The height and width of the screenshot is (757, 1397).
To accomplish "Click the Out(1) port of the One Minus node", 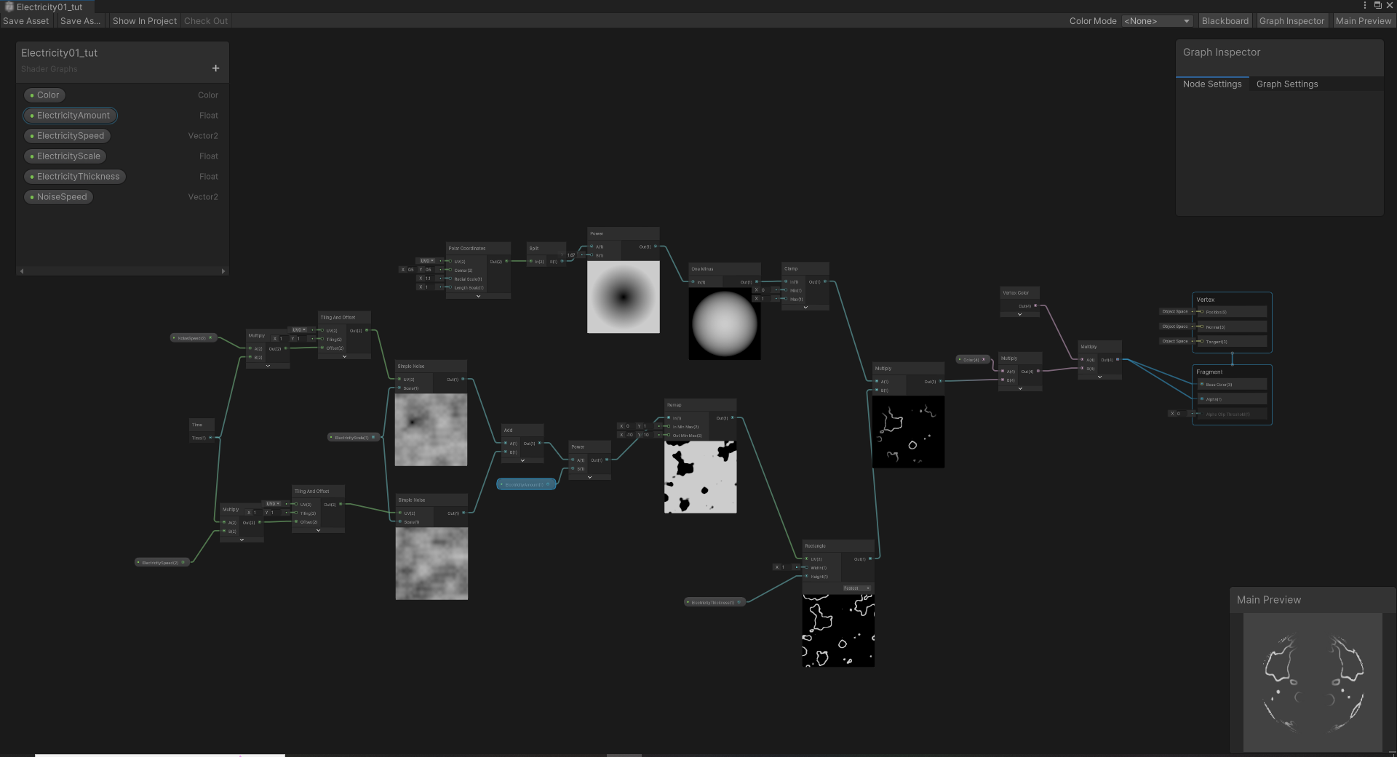I will [757, 281].
